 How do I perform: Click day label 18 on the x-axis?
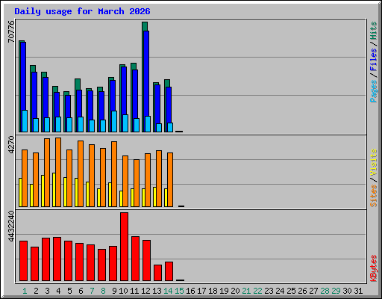click(213, 291)
